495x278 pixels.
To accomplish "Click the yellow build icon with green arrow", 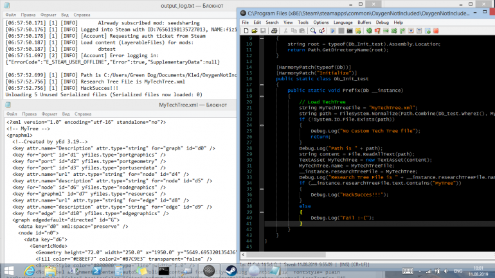I will tap(358, 31).
